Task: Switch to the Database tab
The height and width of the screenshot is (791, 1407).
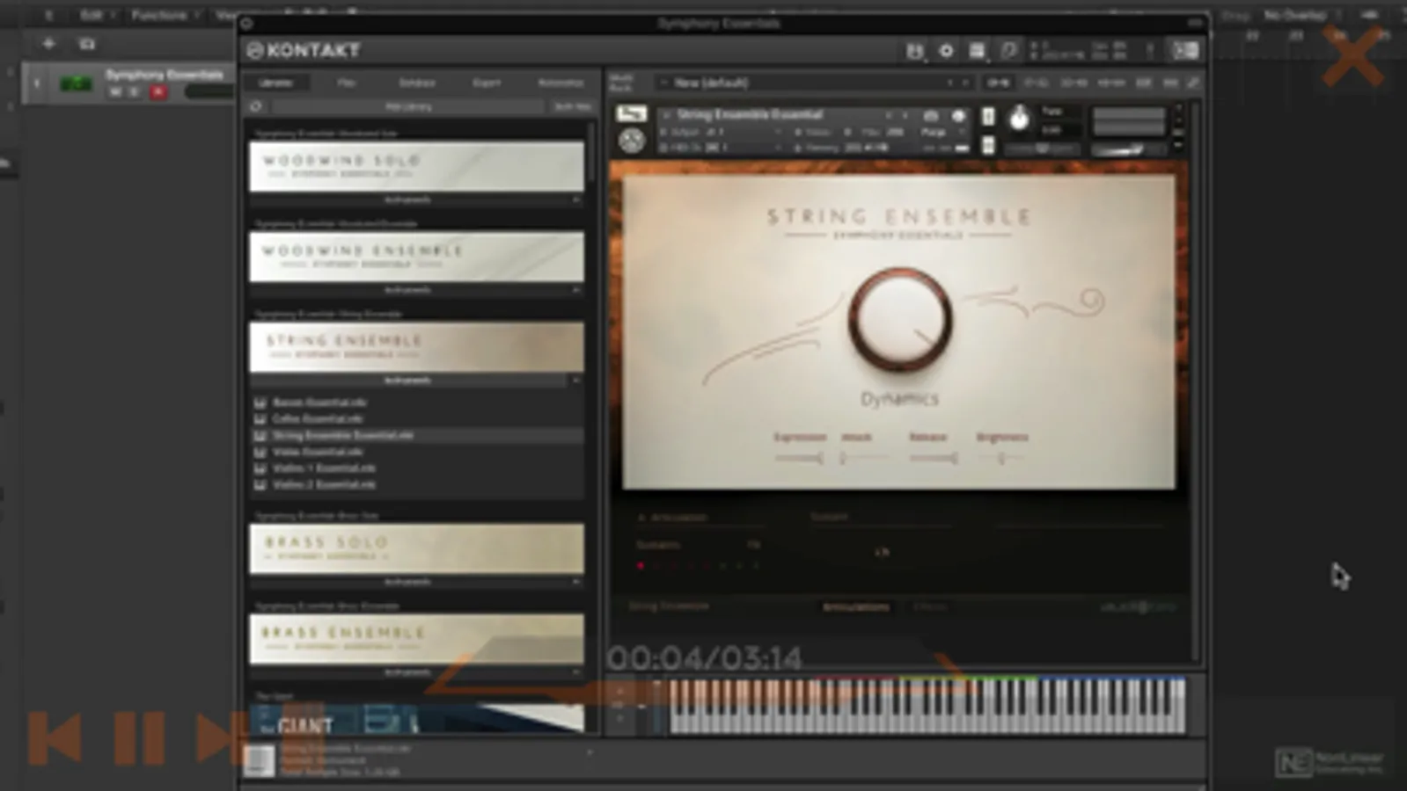Action: point(417,83)
